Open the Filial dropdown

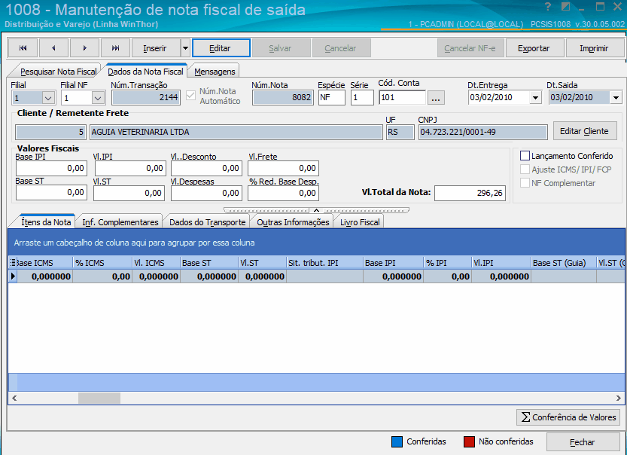pyautogui.click(x=48, y=98)
